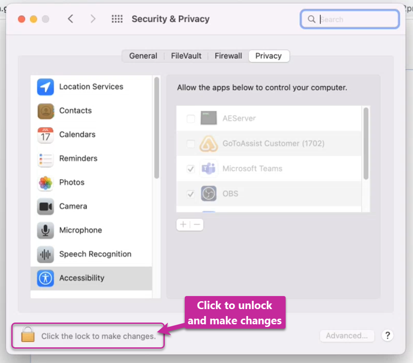This screenshot has width=413, height=363.
Task: Open the Help question mark button
Action: (x=387, y=336)
